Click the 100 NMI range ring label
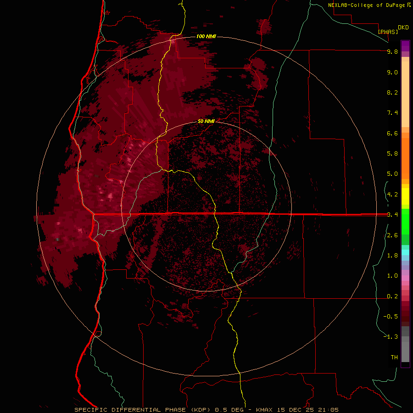Image resolution: width=413 pixels, height=413 pixels. click(x=206, y=36)
